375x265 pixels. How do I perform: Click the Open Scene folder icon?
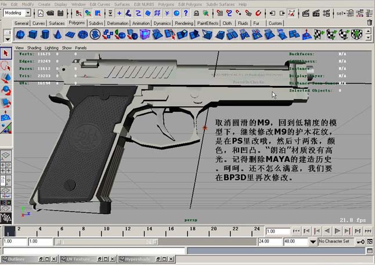51,13
